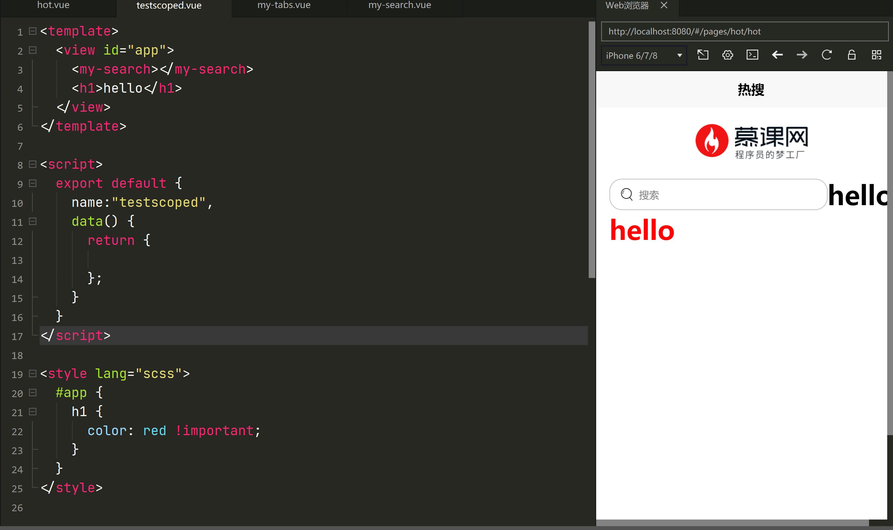Click the red hello heading in preview

coord(642,230)
